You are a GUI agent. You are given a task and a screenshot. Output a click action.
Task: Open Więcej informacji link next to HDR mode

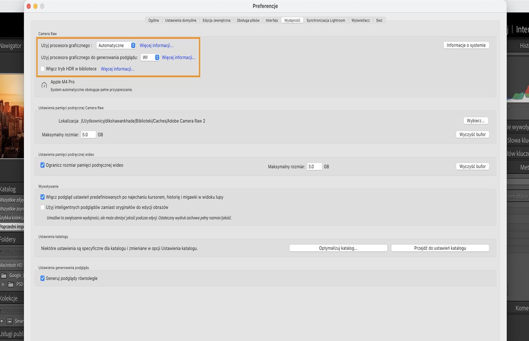tap(118, 69)
